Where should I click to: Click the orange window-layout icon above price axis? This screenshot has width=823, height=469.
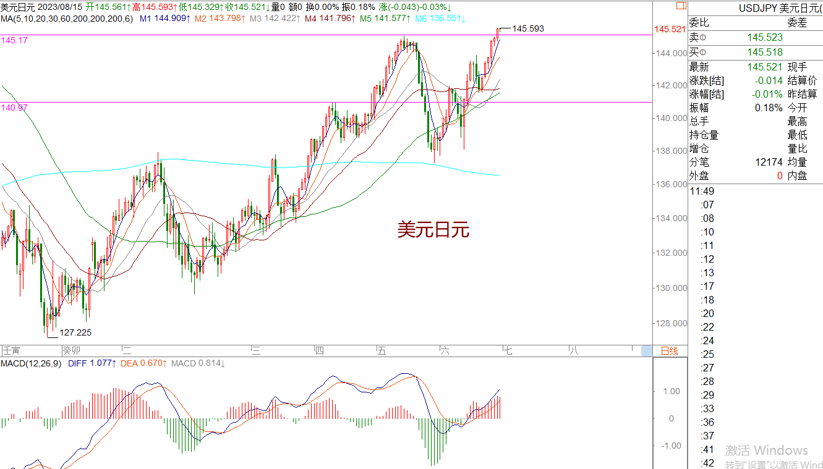[x=681, y=6]
